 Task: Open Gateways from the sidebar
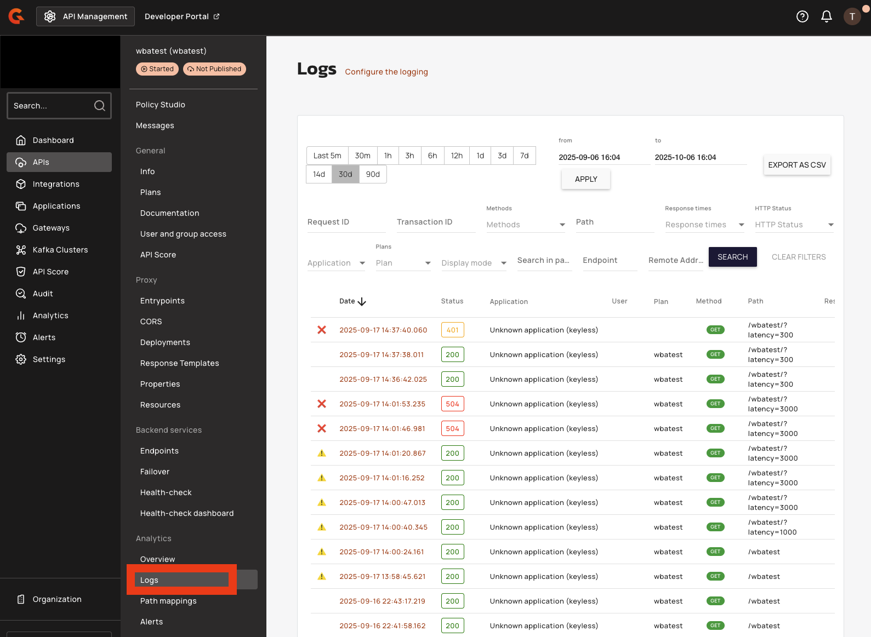51,228
